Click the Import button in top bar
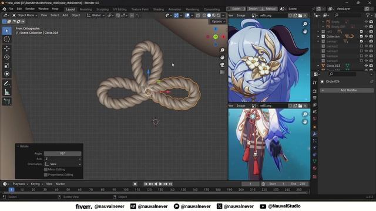 (253, 9)
